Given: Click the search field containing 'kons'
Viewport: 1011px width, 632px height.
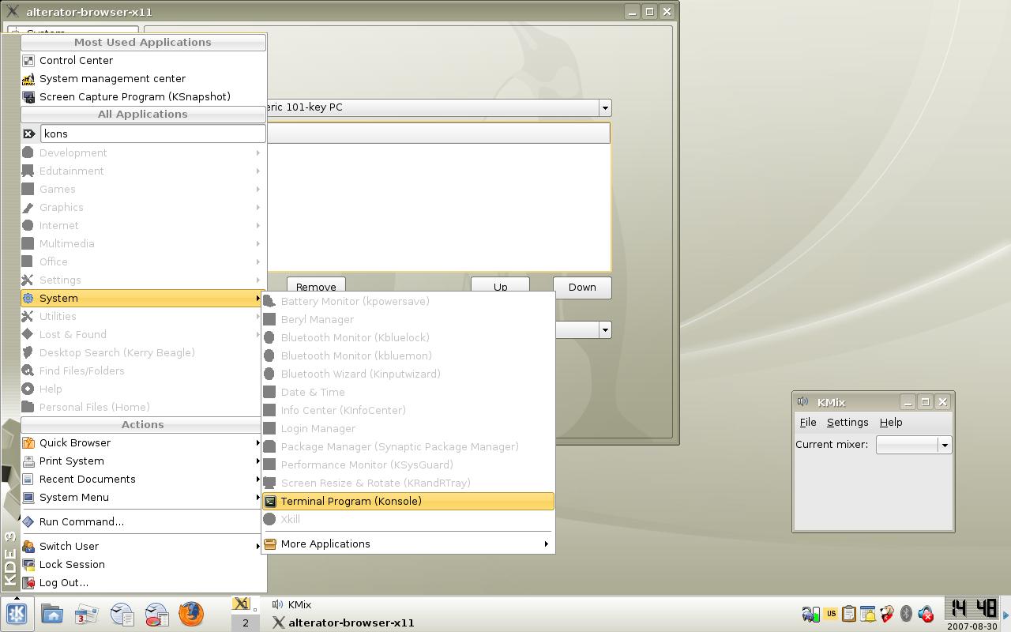Looking at the screenshot, I should (x=153, y=134).
